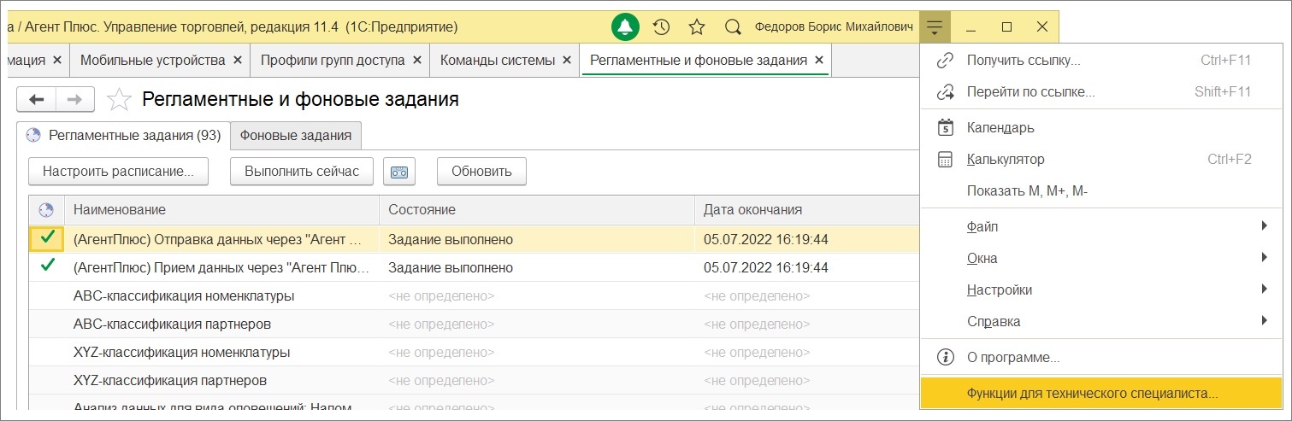This screenshot has width=1292, height=421.
Task: Select Фоновые задания tab
Action: tap(296, 135)
